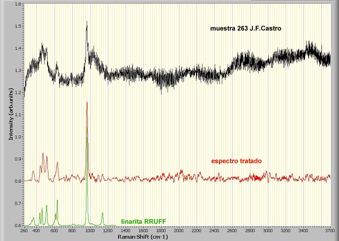Screen dimensions: 339x241
Task: Select the 'Raman Shift (cm-1)' axis title
Action: pyautogui.click(x=143, y=237)
